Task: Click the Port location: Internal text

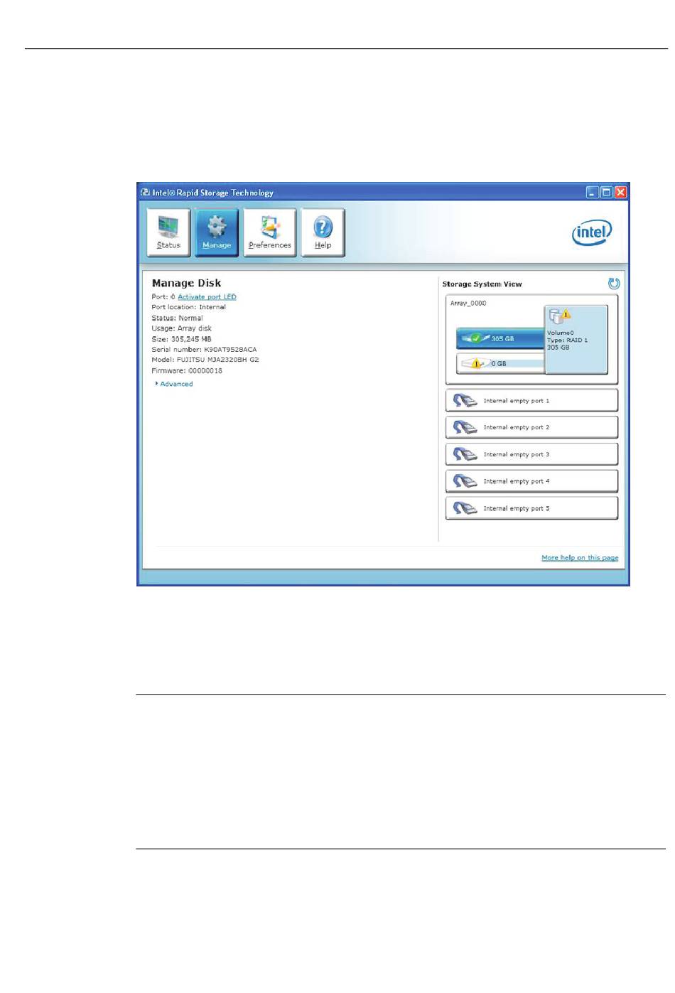Action: point(188,308)
